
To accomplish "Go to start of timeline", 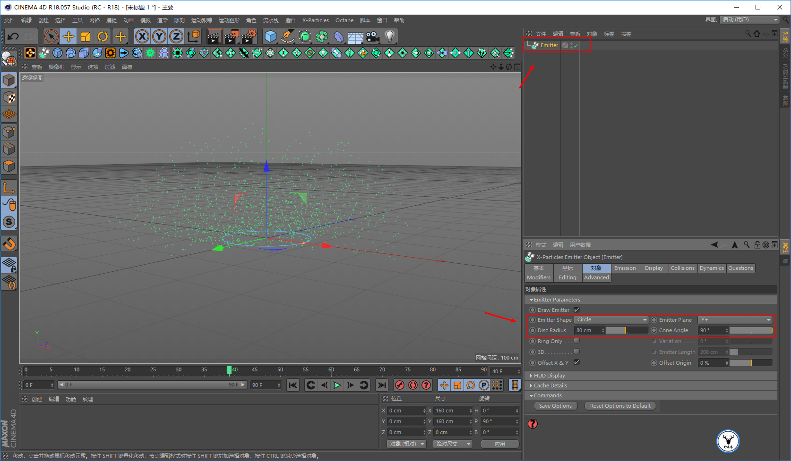I will [293, 385].
